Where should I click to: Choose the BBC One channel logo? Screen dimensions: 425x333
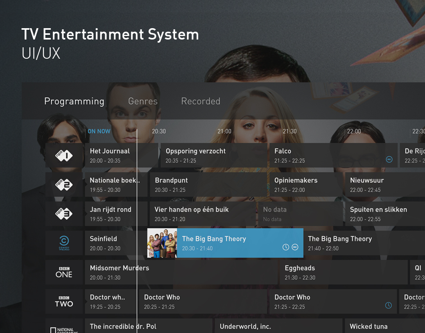click(x=64, y=272)
